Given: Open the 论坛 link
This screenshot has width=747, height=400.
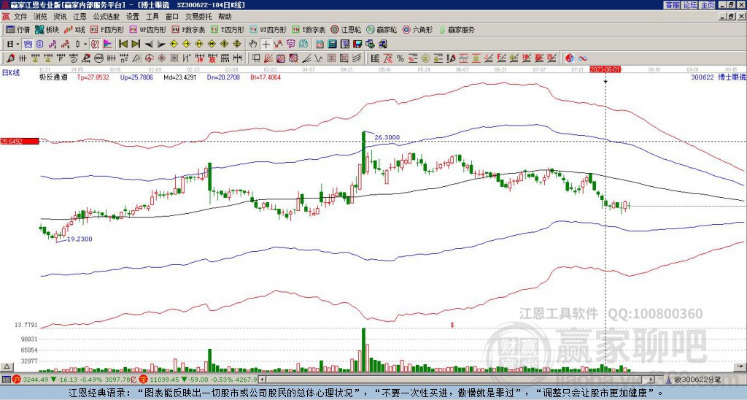Looking at the screenshot, I should [x=690, y=5].
